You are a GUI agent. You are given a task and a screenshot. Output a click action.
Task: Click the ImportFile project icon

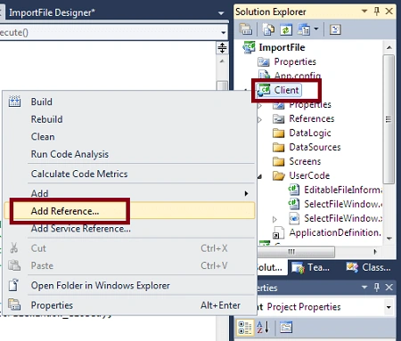[x=249, y=47]
